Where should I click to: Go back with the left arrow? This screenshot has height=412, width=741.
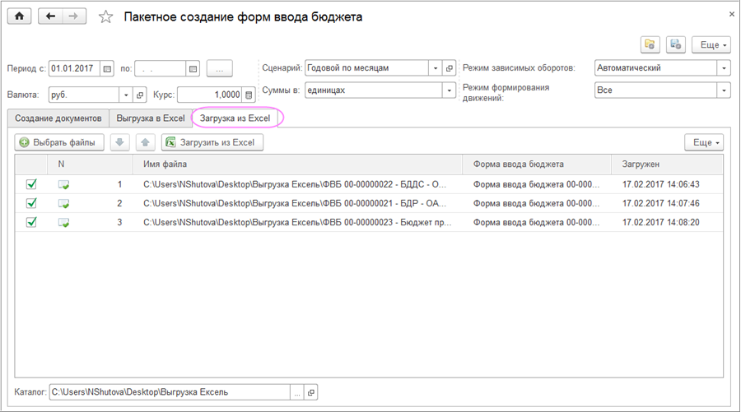point(52,16)
